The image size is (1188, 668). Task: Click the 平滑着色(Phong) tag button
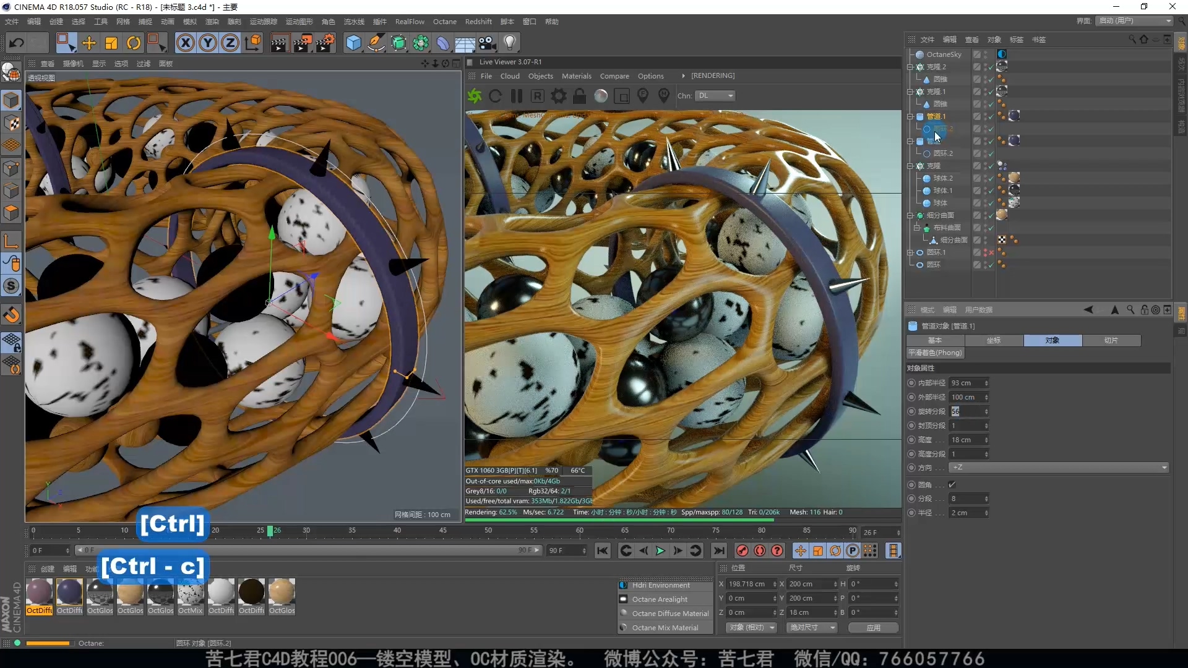[935, 353]
